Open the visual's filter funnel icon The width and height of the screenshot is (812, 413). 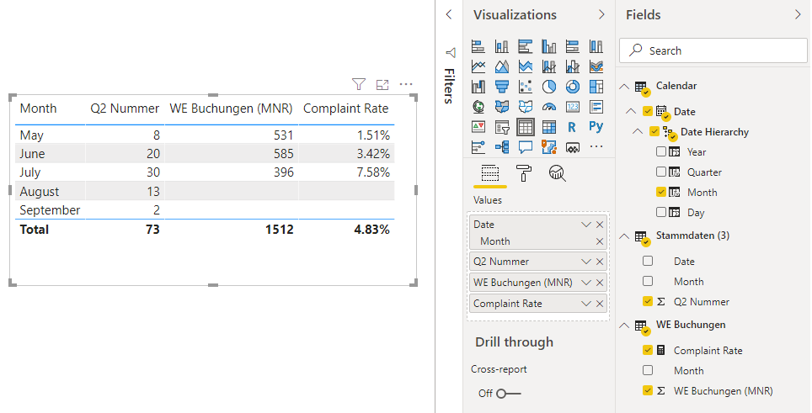(358, 84)
